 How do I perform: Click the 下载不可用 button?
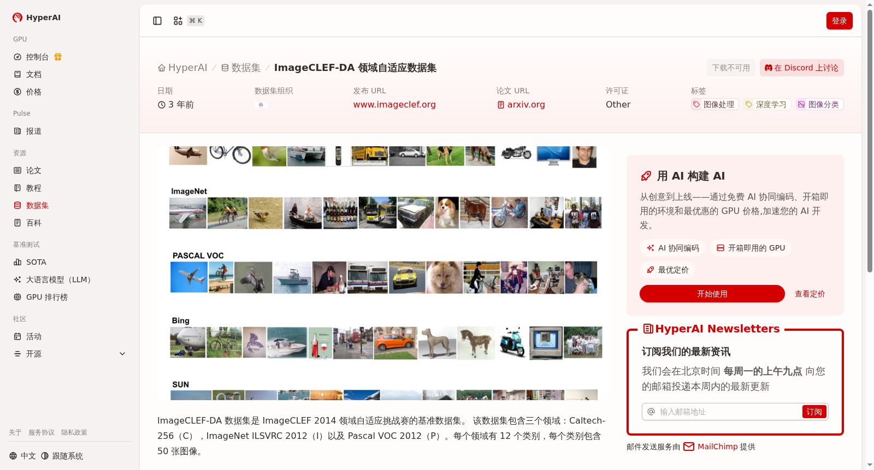pyautogui.click(x=731, y=68)
